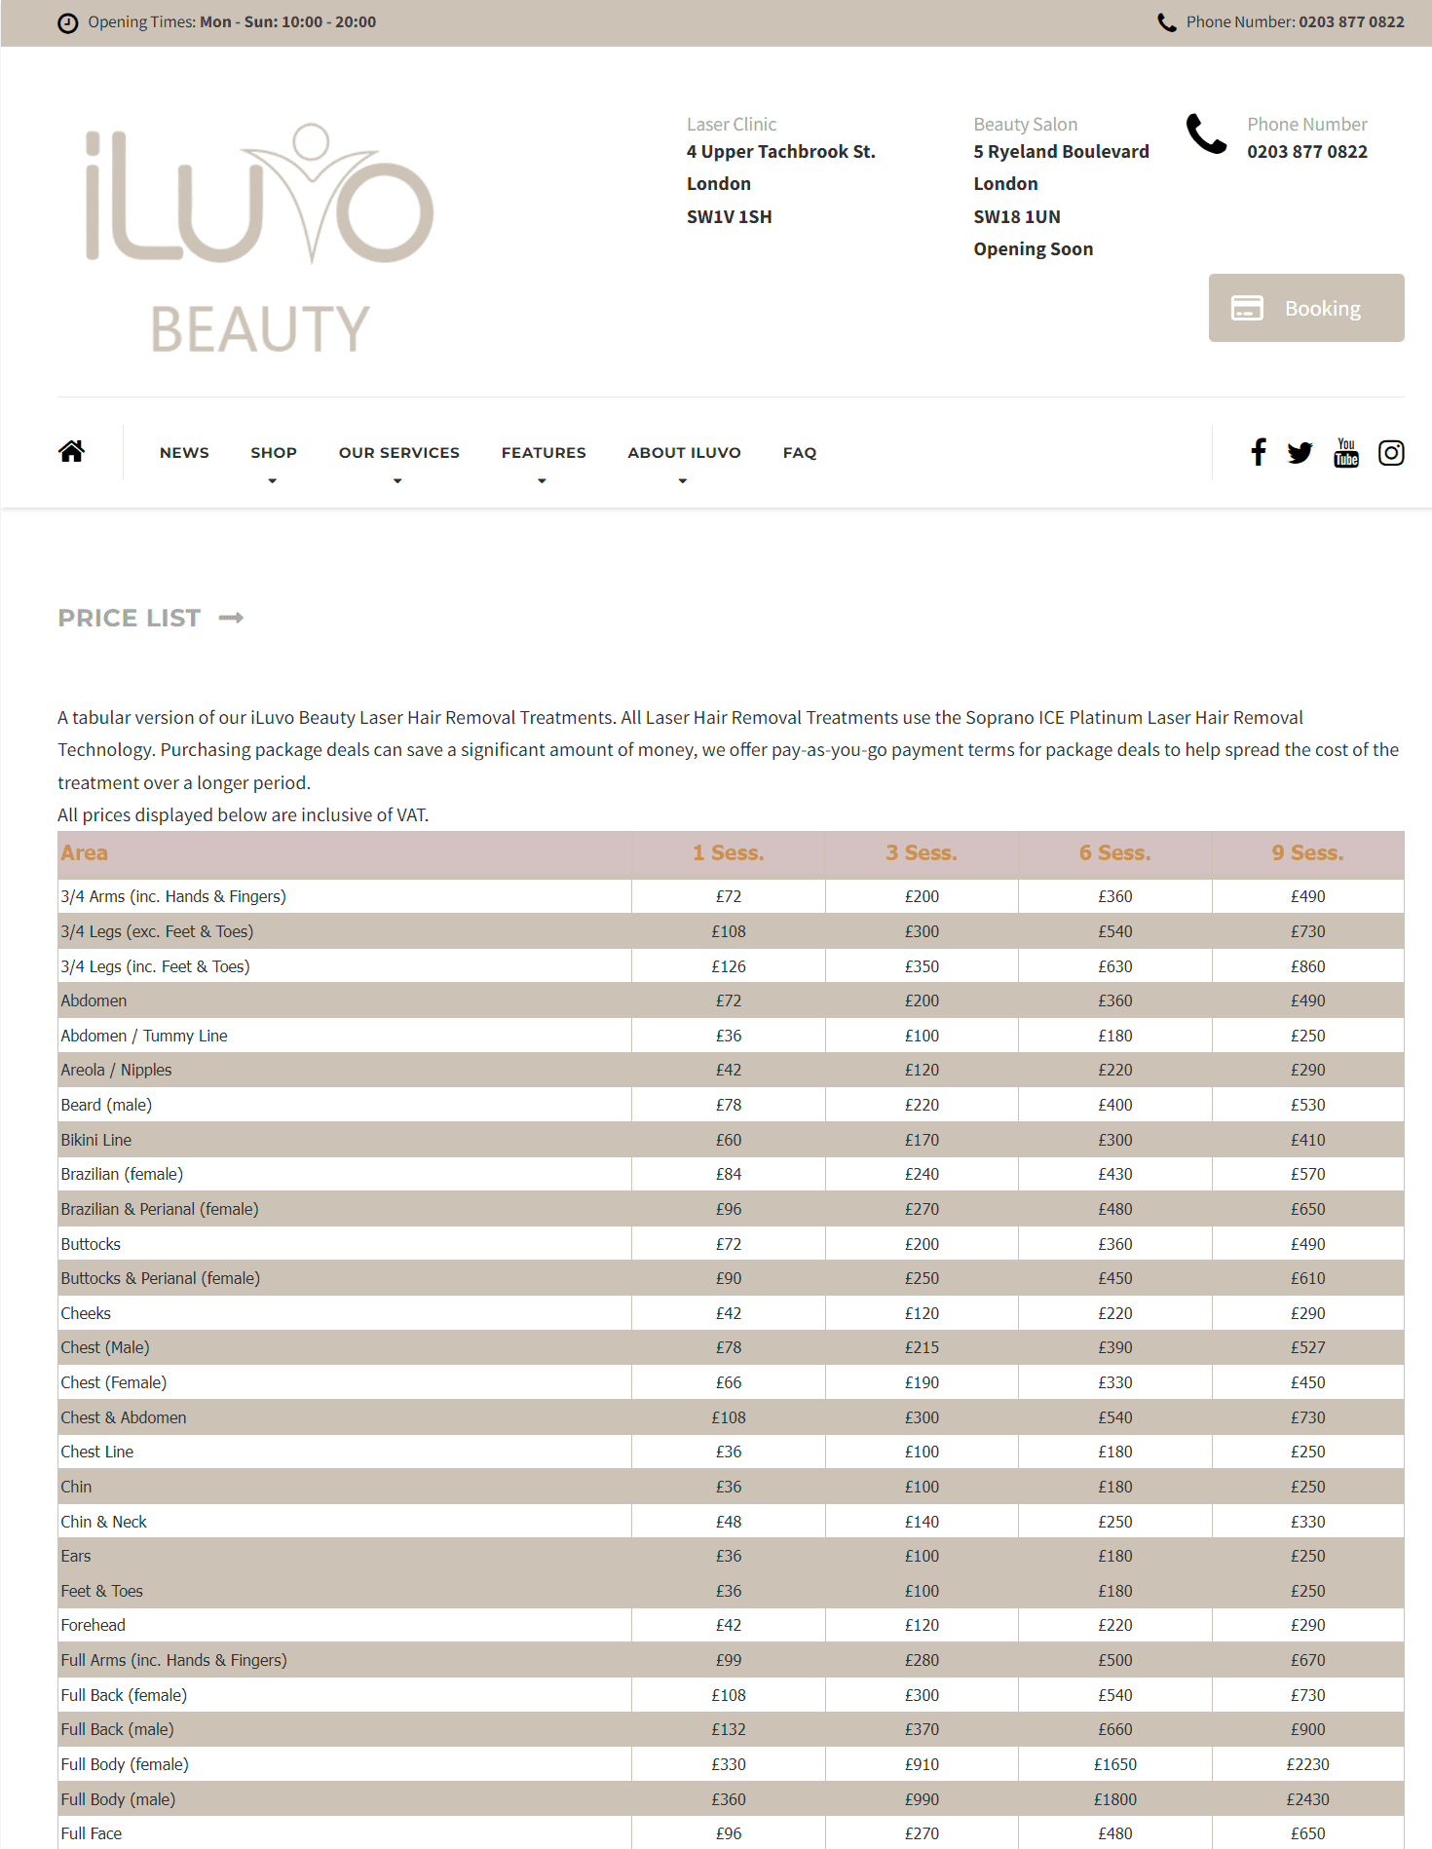
Task: Click the arrow beside Price List heading
Action: tap(231, 618)
